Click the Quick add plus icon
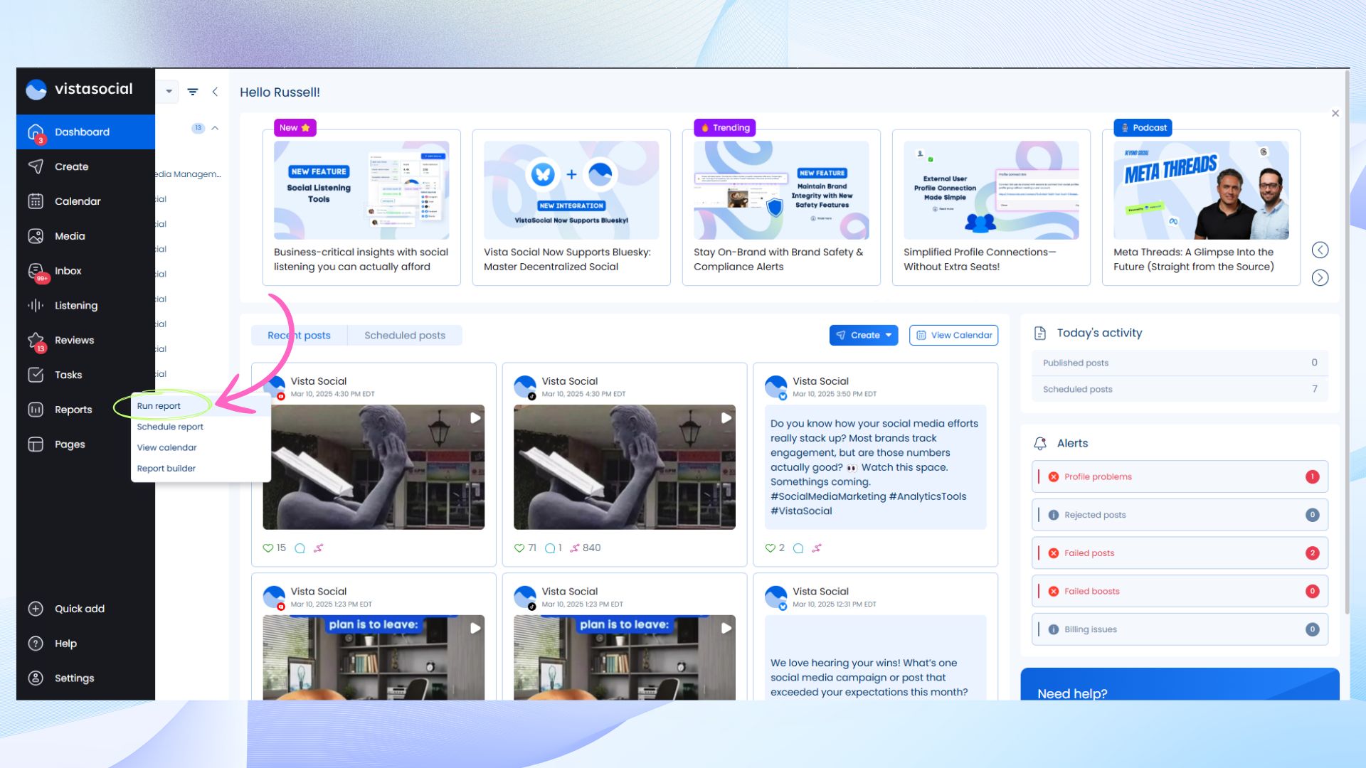The height and width of the screenshot is (768, 1366). point(36,609)
